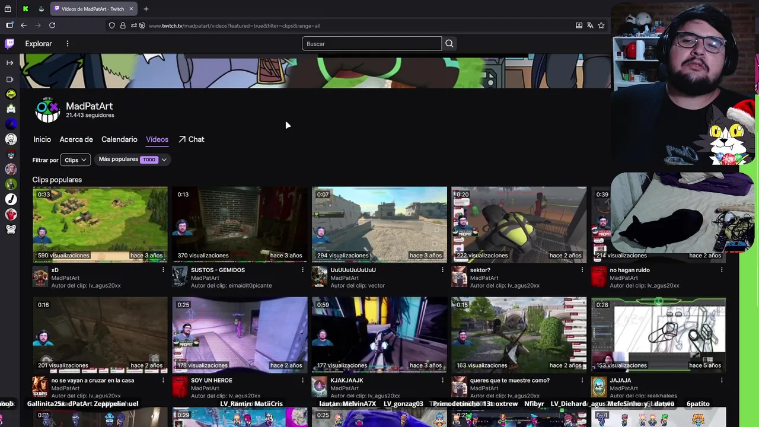Screen dimensions: 759x427
Task: Open options for SUSTOS - GEMIDOS clip
Action: (302, 270)
